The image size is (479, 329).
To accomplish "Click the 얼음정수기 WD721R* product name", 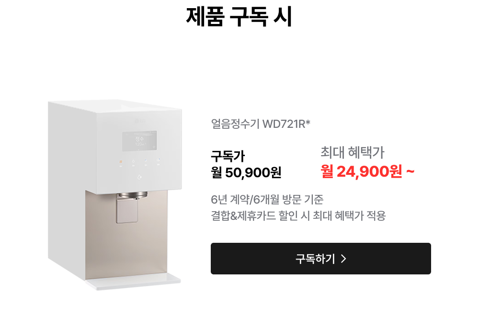I will 261,124.
